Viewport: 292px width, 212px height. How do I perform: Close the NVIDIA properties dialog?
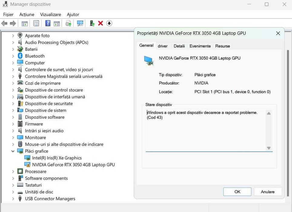click(278, 33)
